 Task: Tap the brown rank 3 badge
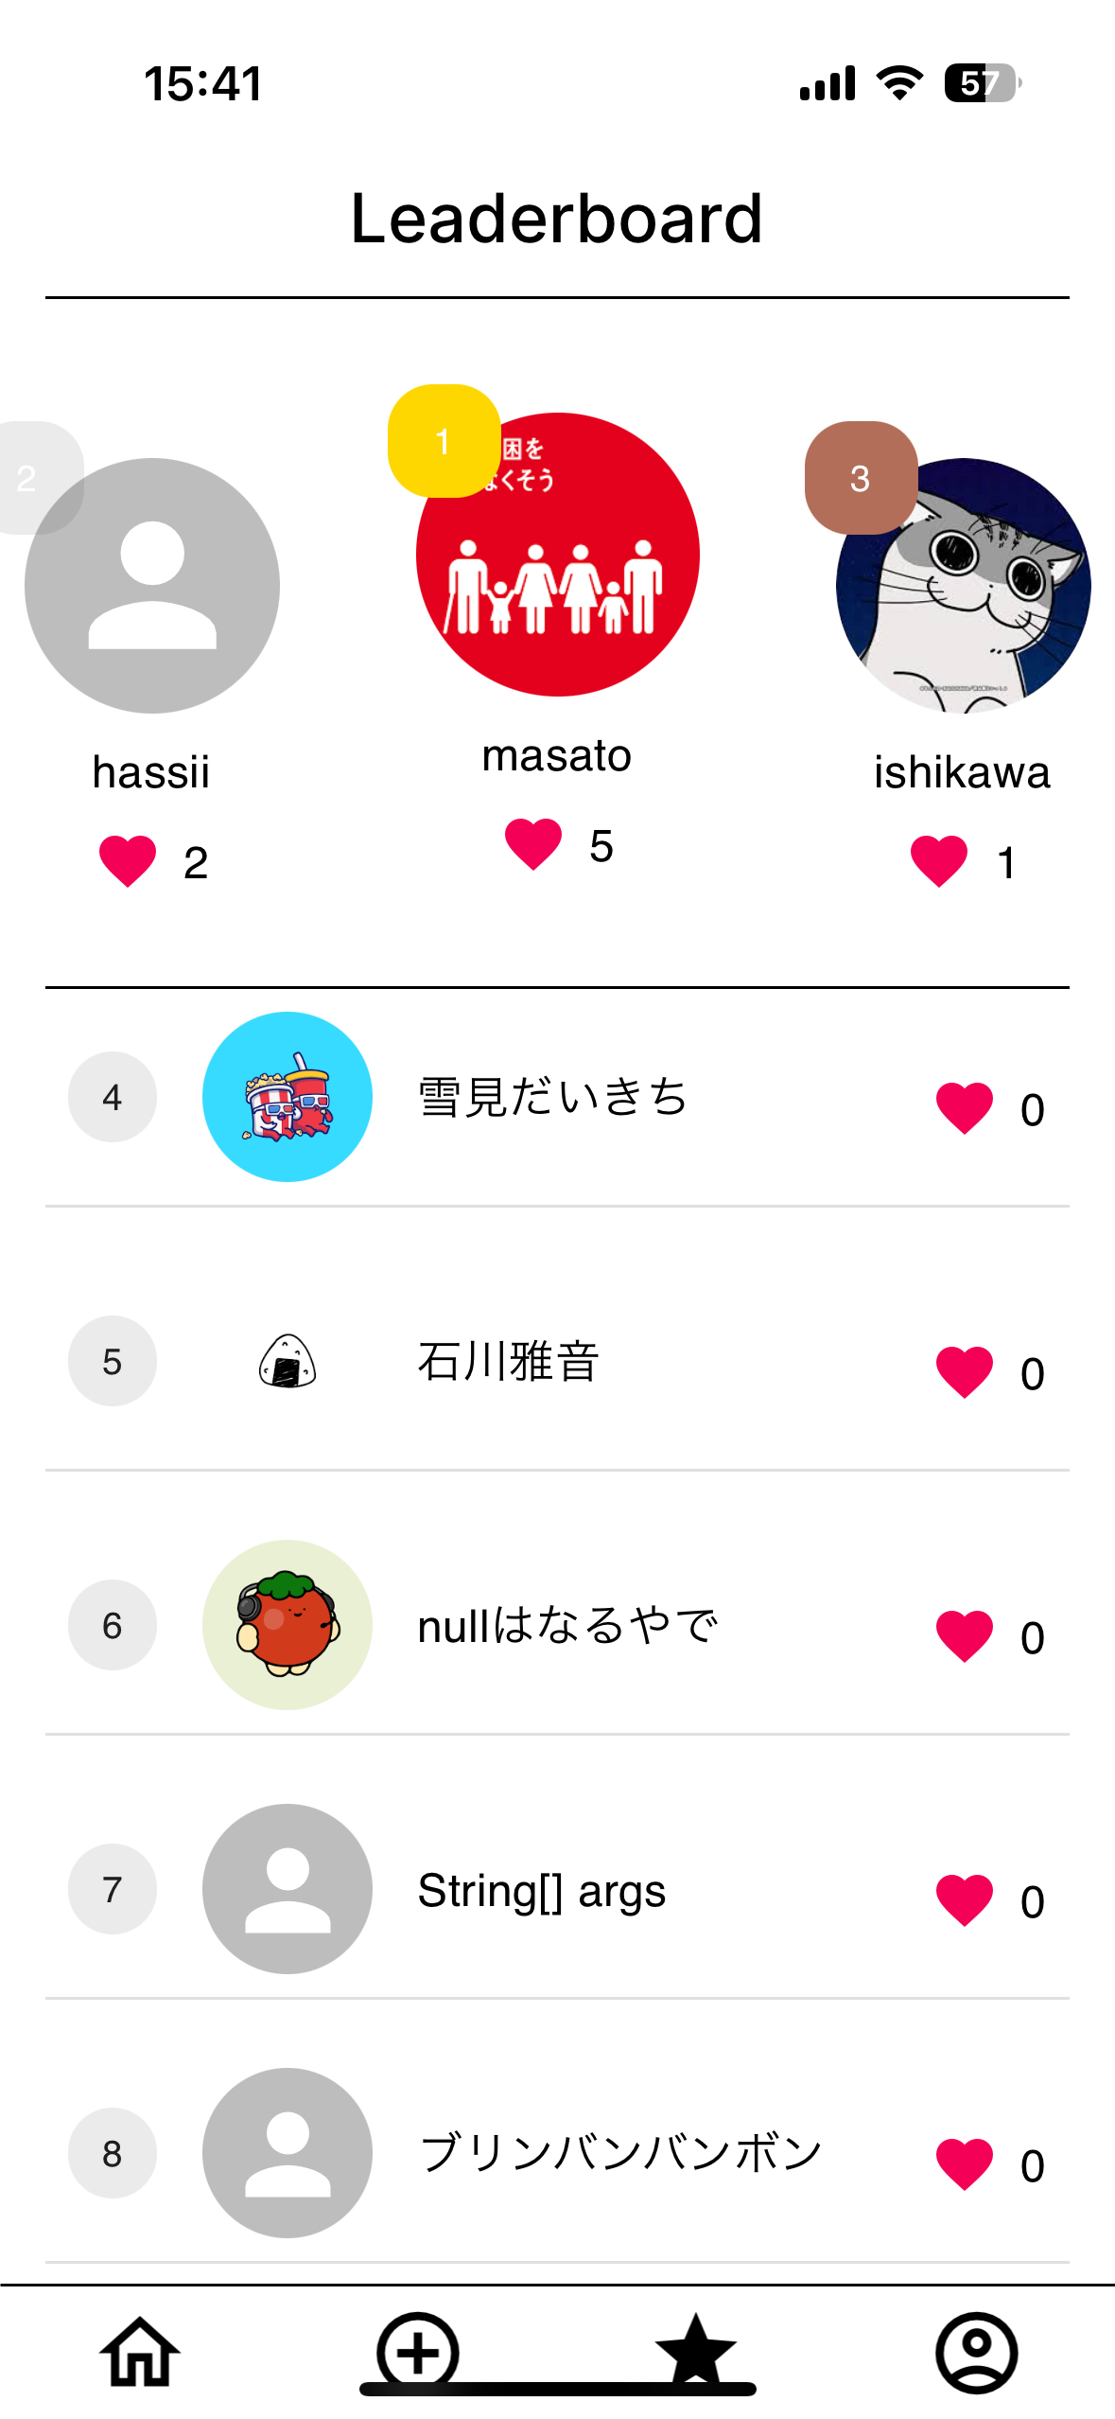[861, 478]
